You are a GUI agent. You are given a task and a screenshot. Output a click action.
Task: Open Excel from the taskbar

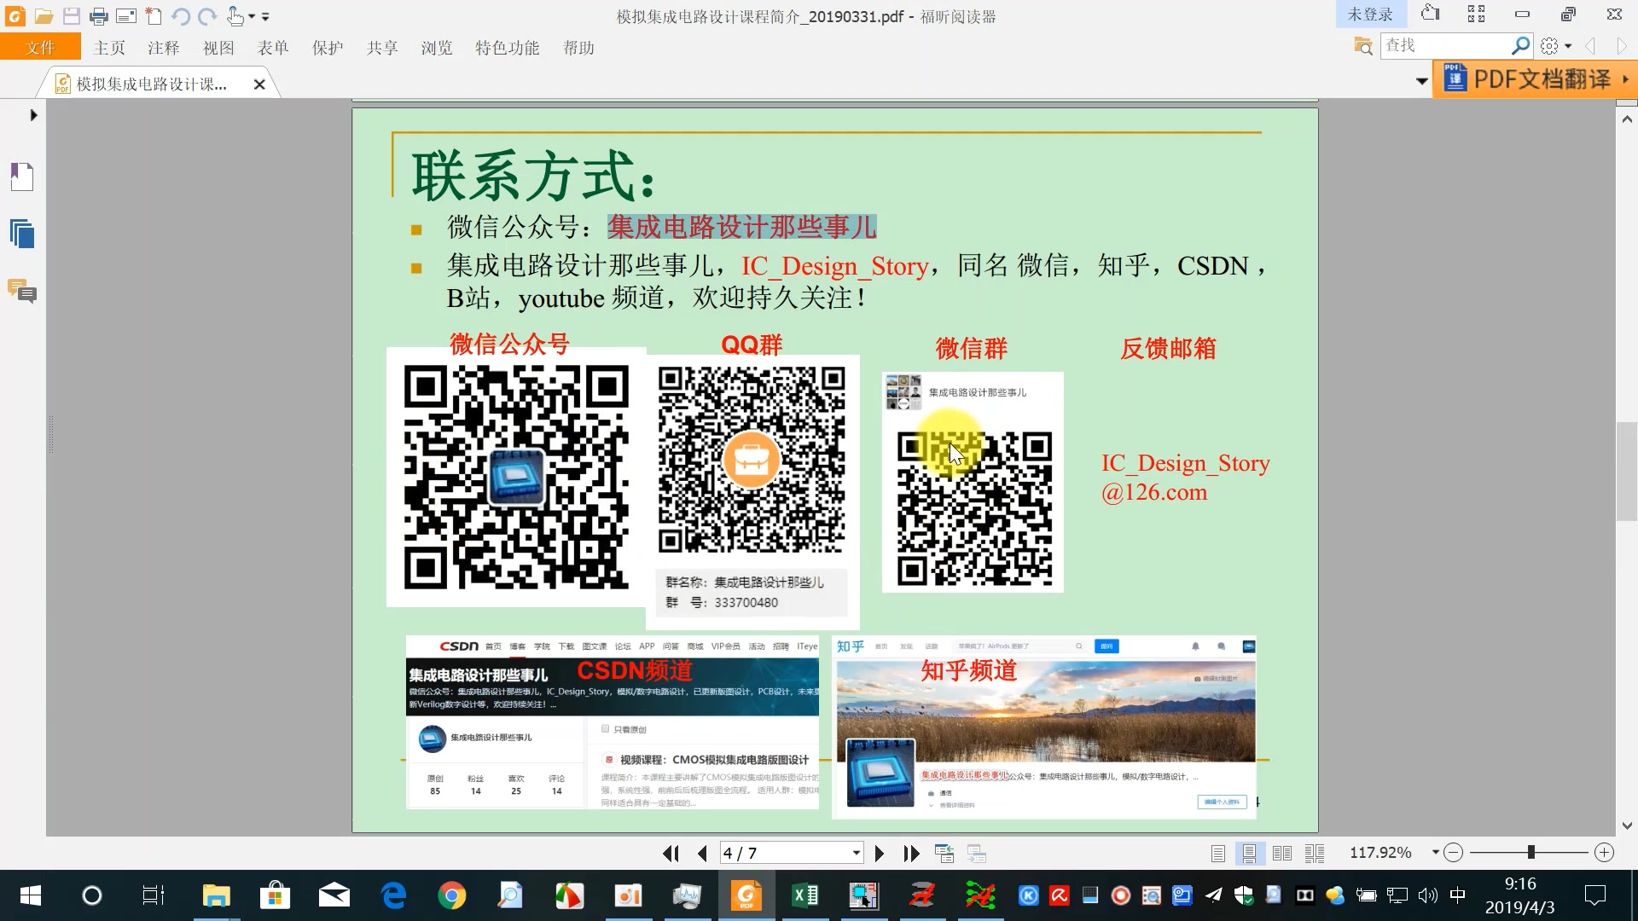click(804, 895)
